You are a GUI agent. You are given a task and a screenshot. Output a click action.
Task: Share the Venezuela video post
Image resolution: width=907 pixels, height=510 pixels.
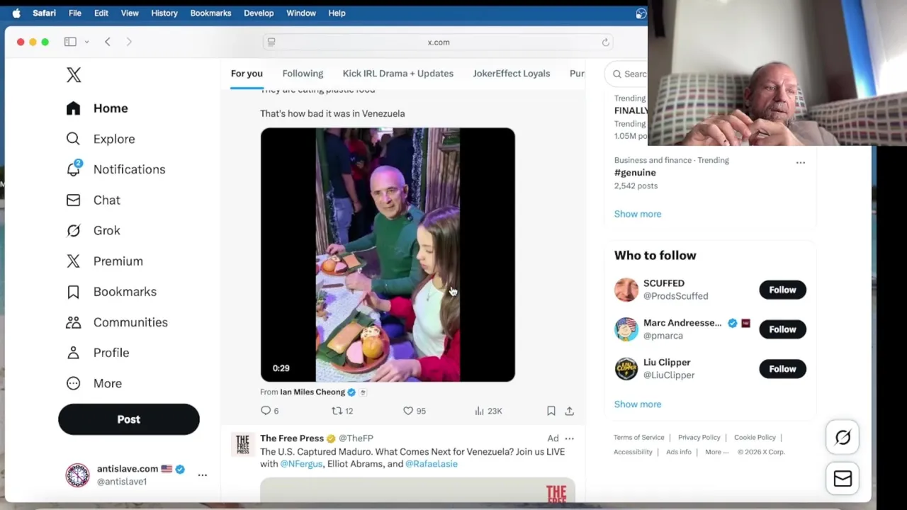click(569, 411)
